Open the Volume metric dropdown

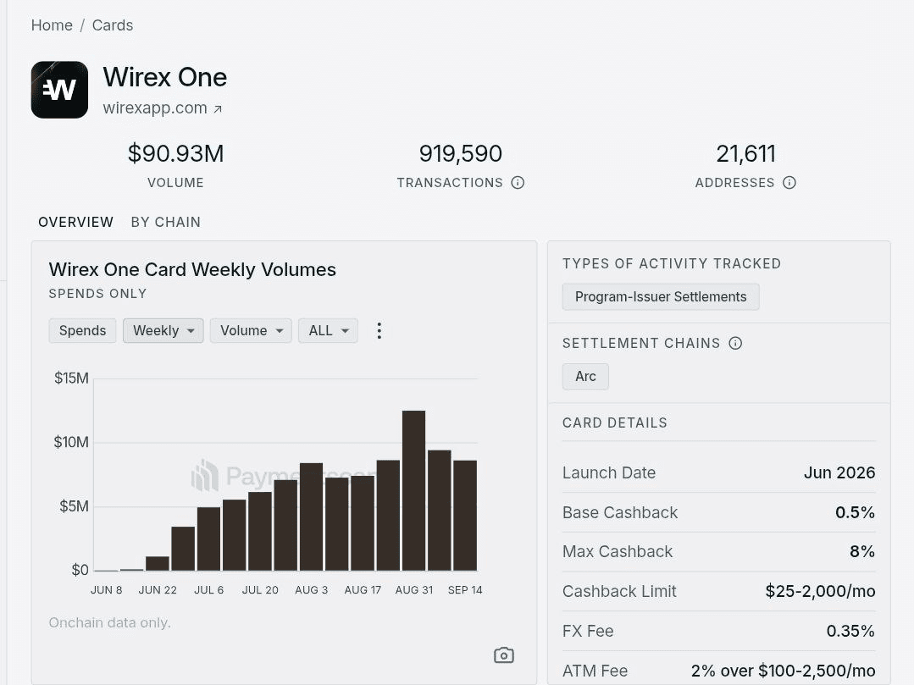point(251,331)
